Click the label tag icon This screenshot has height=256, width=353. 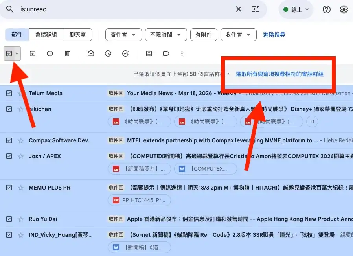pyautogui.click(x=166, y=53)
